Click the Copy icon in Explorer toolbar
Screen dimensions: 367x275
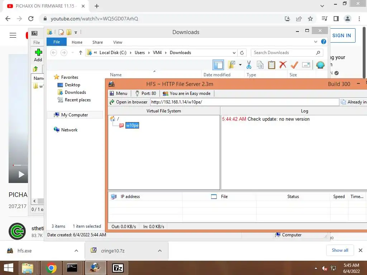(x=260, y=65)
